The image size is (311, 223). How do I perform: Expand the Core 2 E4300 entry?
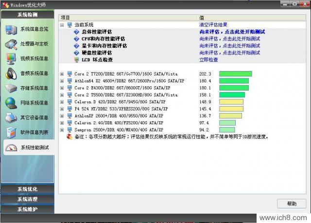pos(62,88)
